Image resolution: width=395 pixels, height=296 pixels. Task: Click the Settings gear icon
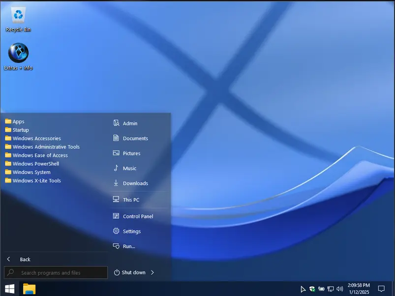[x=116, y=231]
